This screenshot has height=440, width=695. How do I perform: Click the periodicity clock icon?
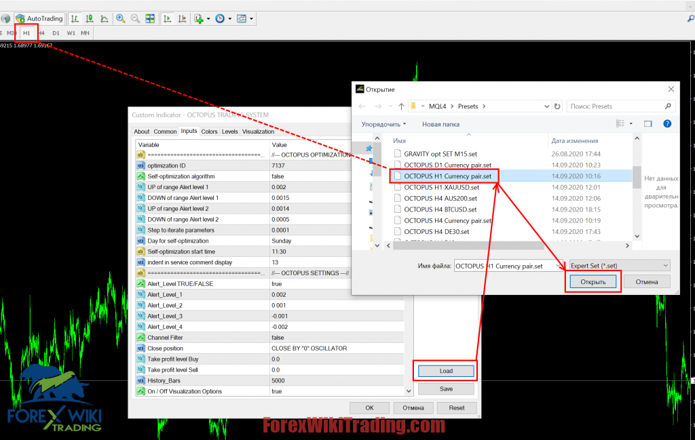(x=220, y=18)
